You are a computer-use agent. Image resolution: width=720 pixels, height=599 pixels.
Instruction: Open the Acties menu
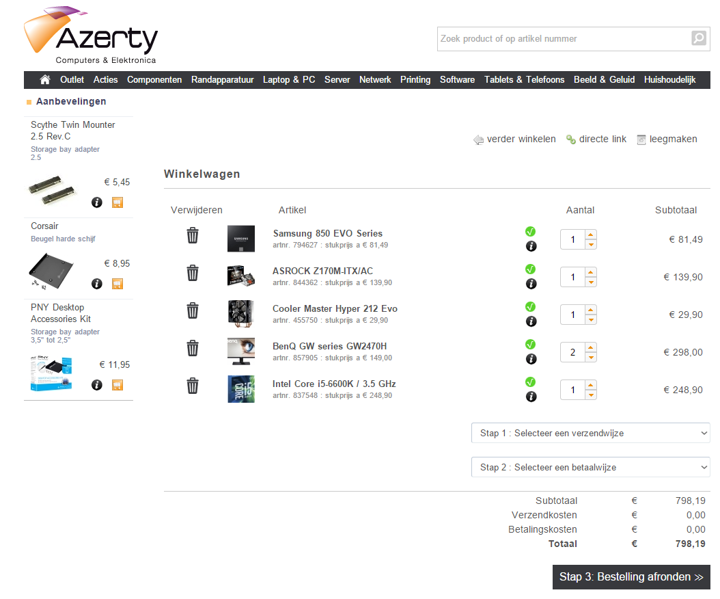pyautogui.click(x=106, y=79)
